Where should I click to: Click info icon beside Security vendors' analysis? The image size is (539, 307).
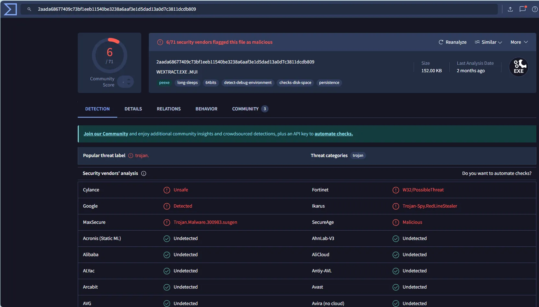(144, 174)
